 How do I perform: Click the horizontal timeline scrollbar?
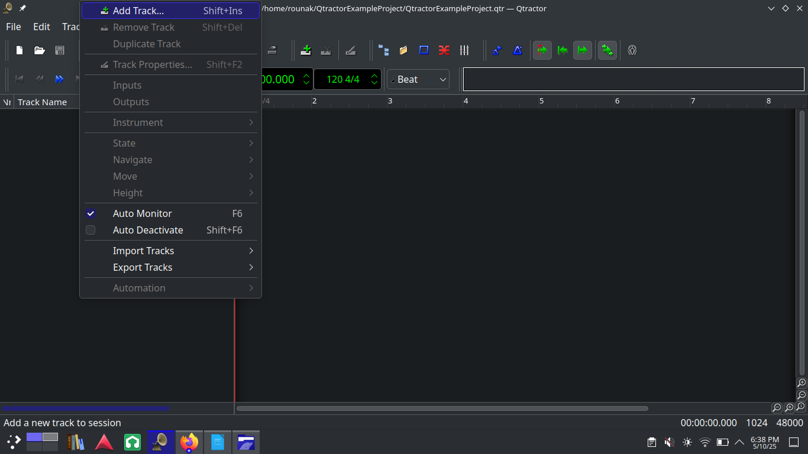pyautogui.click(x=442, y=408)
